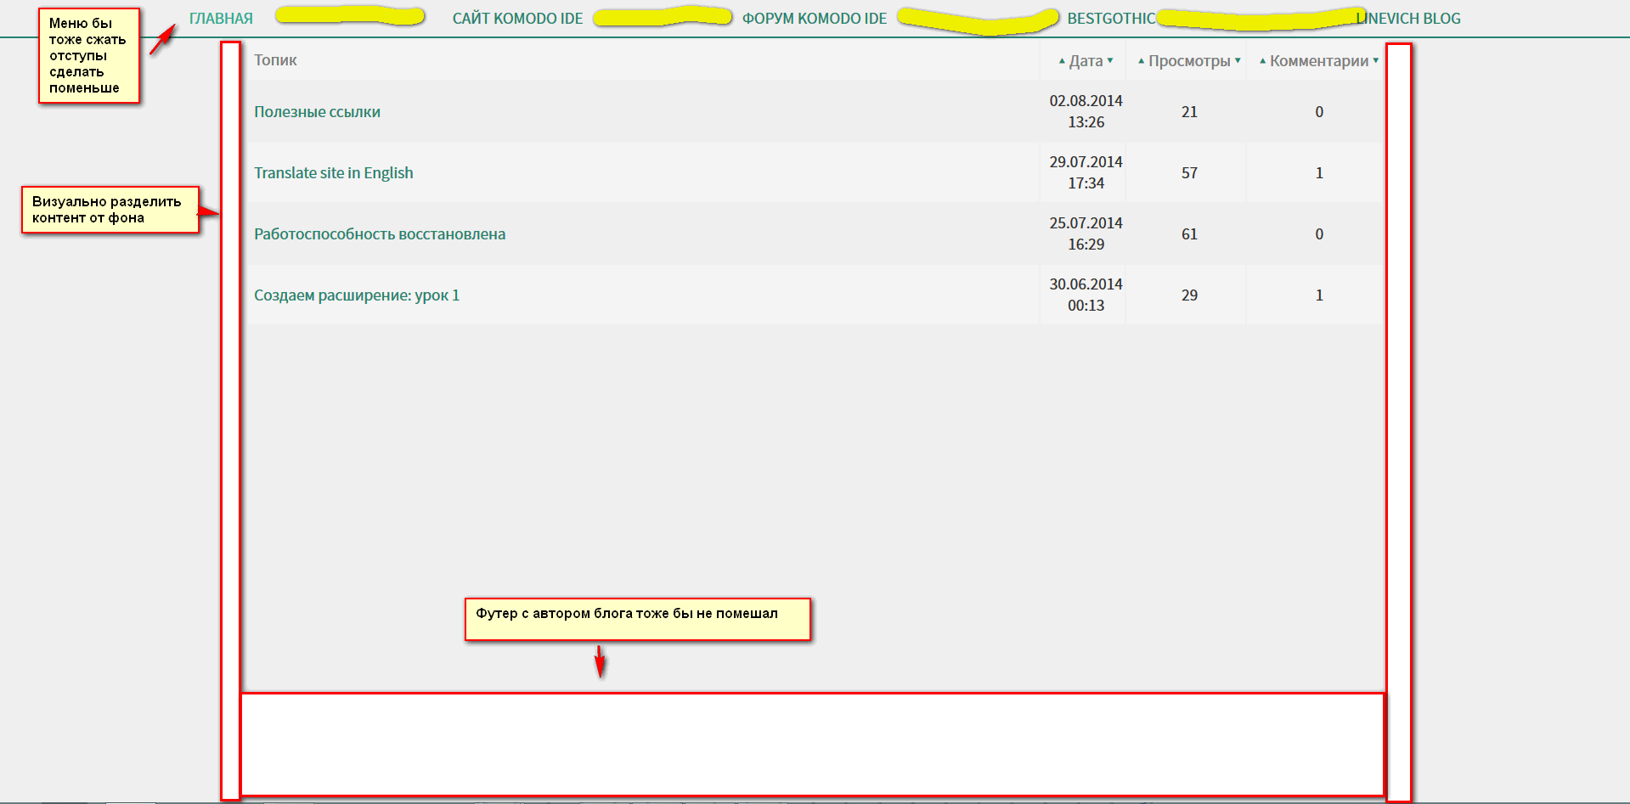Click view count 21 for Полезные ссылки

pos(1189,112)
